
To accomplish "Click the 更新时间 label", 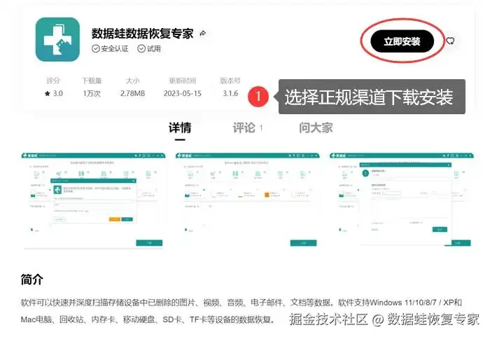I will (183, 81).
